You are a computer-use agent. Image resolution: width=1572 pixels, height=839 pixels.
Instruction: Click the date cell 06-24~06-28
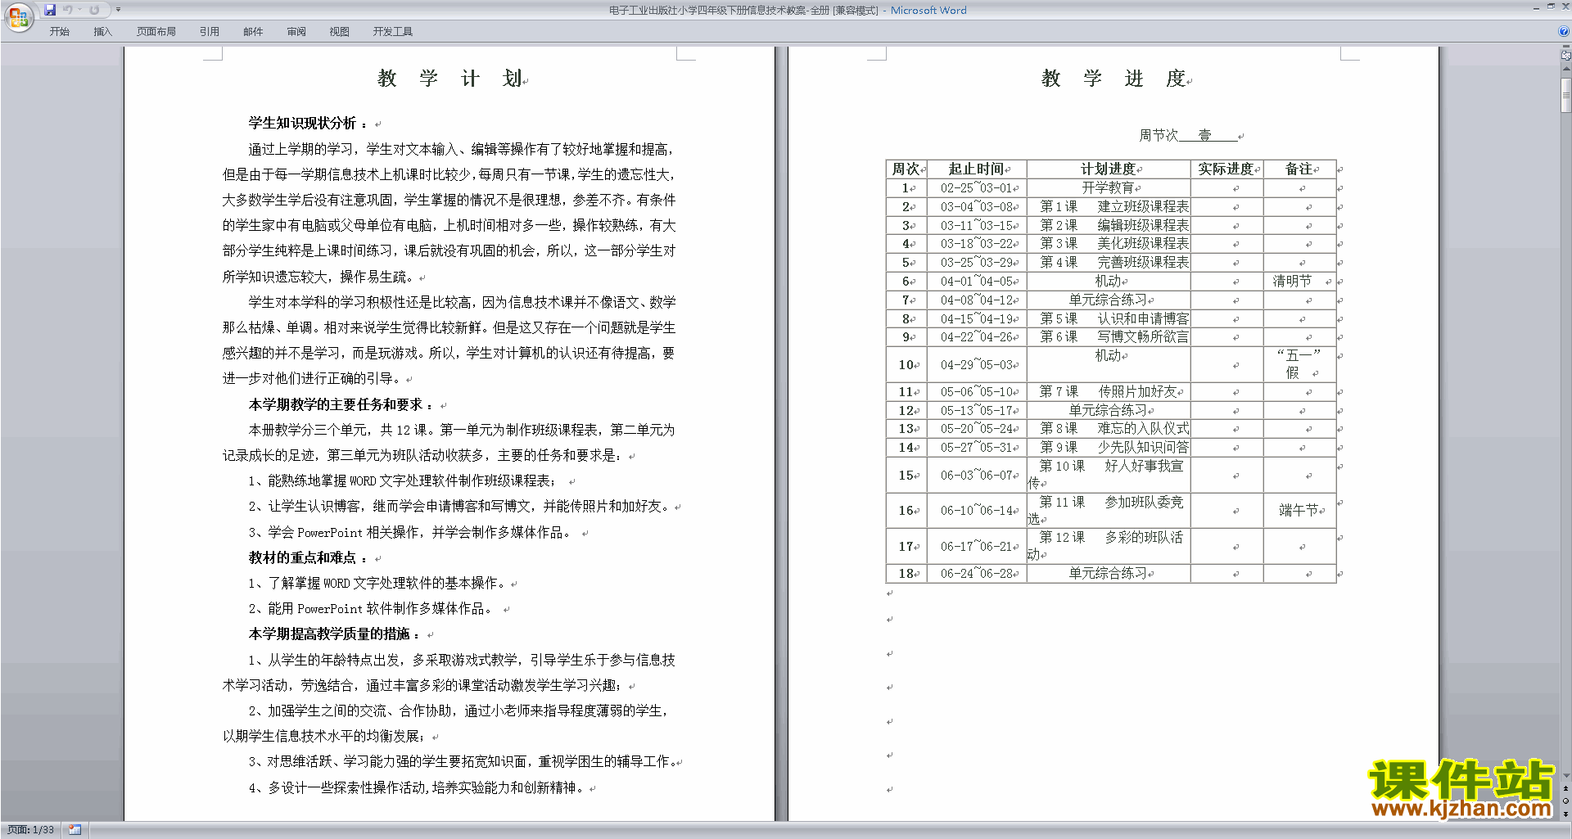coord(977,574)
